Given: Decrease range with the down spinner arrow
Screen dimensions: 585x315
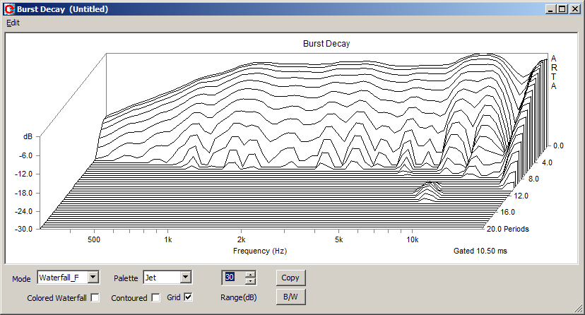Looking at the screenshot, I should pyautogui.click(x=249, y=281).
